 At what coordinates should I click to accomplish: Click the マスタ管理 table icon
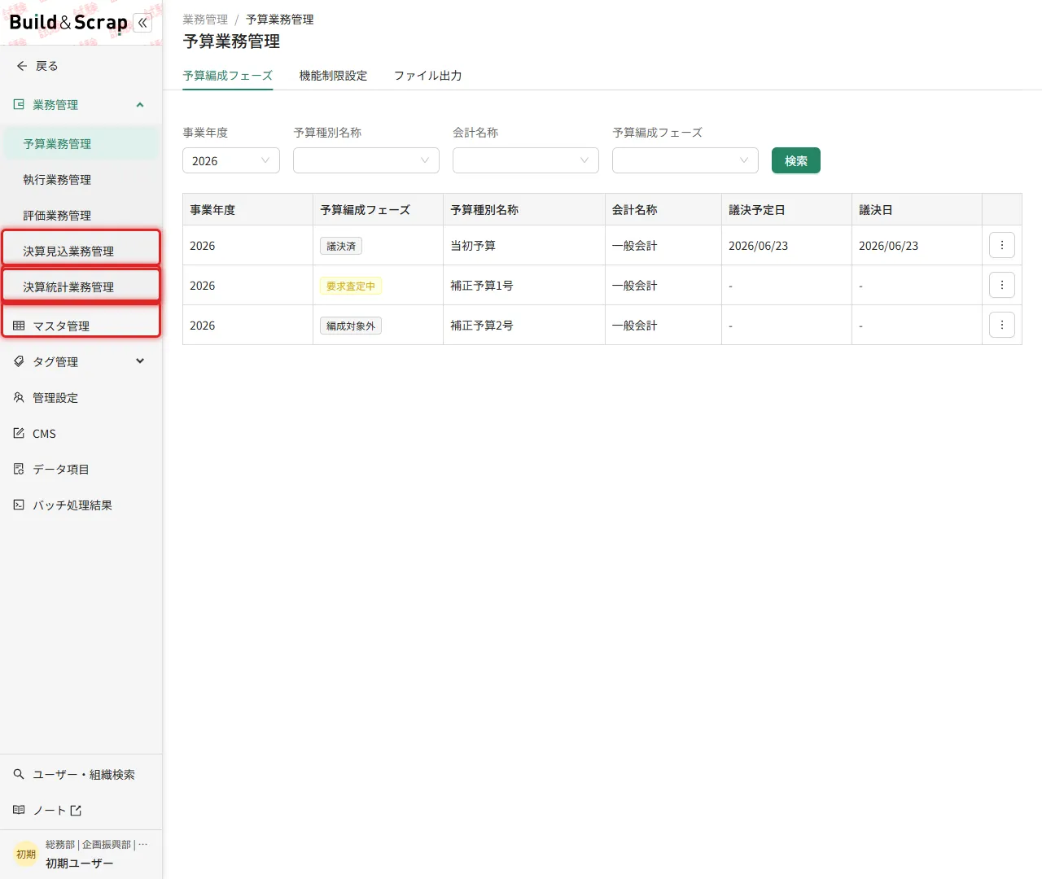(19, 326)
